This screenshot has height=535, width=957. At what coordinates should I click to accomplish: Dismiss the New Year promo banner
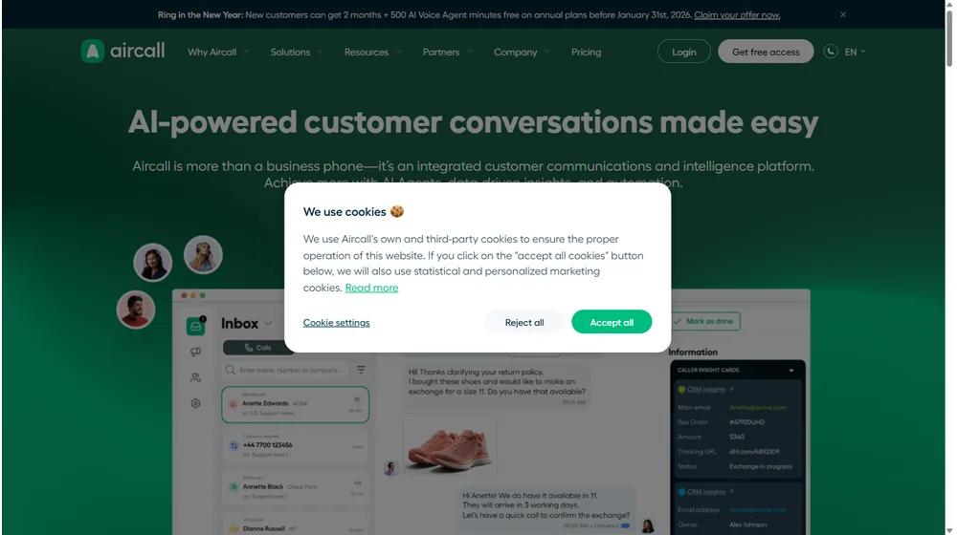(843, 14)
